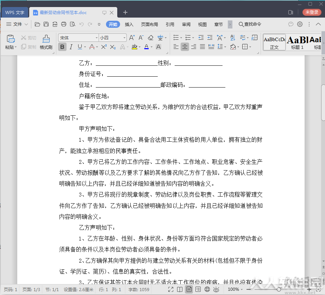
Task: Open sort tool (A-Z icon)
Action: [x=233, y=38]
